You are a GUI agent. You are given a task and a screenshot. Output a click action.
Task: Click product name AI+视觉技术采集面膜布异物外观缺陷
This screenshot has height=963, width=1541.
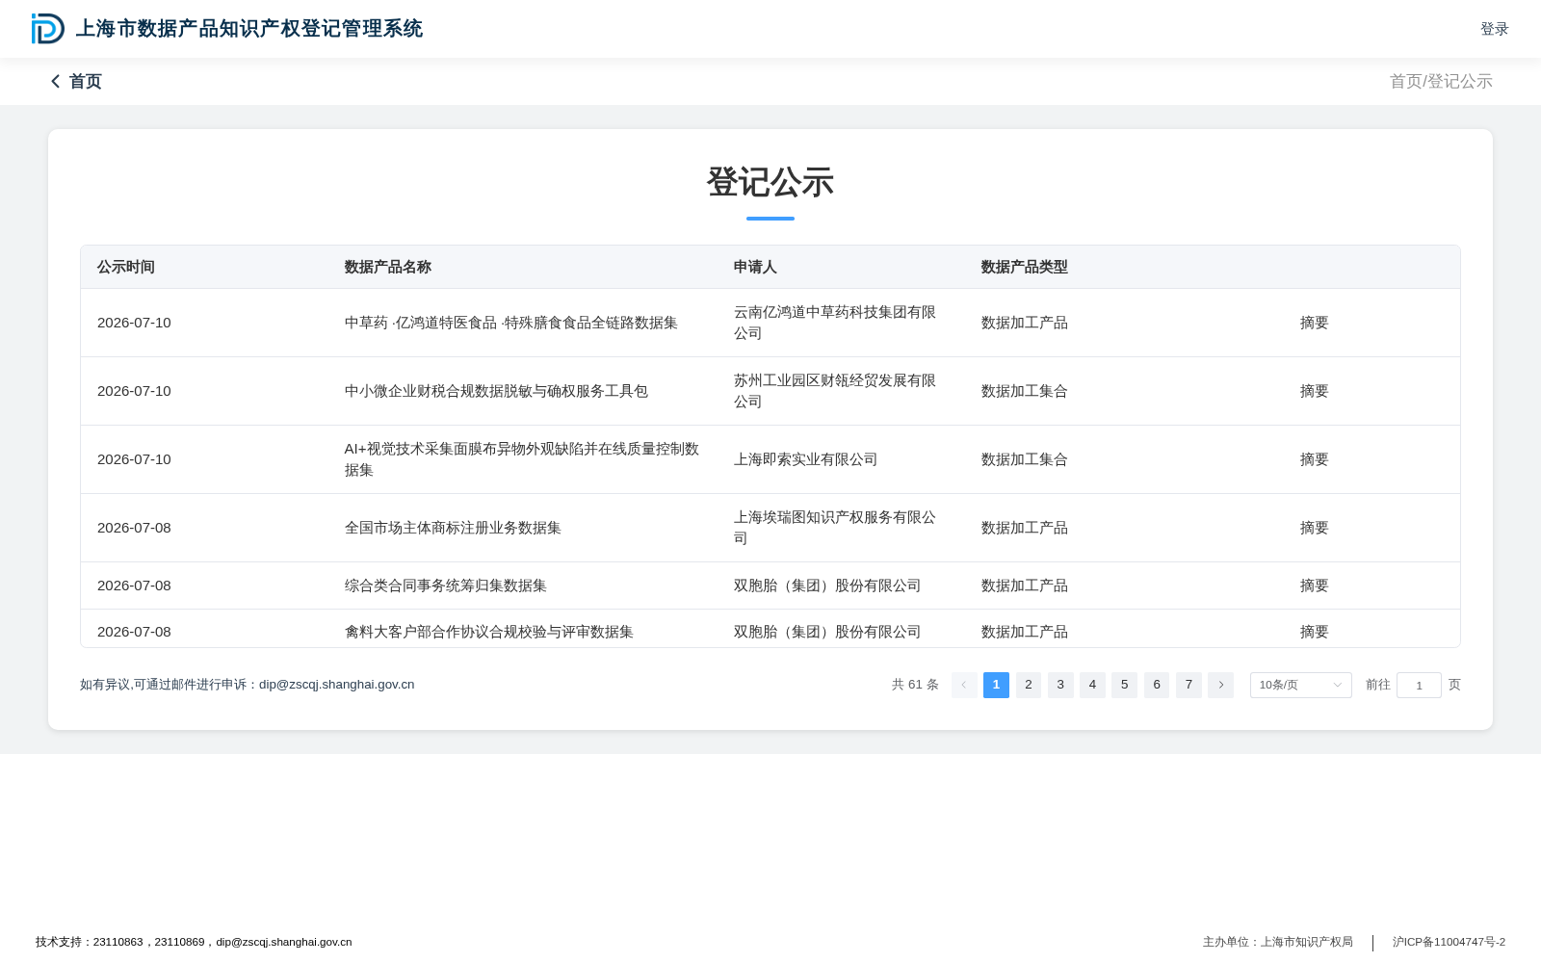click(x=522, y=459)
